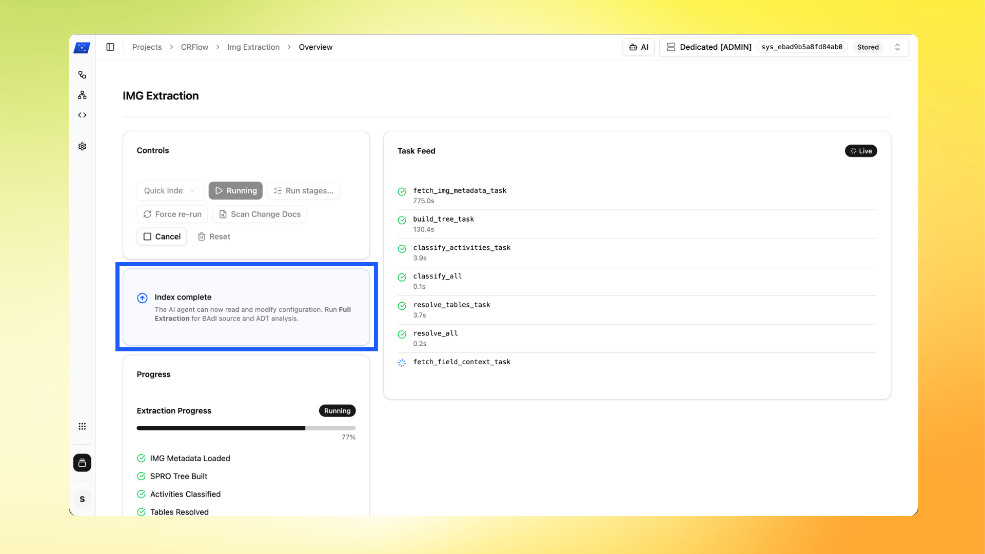Open the settings gear icon
The height and width of the screenshot is (554, 985).
[x=82, y=146]
